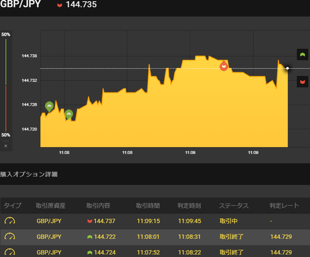310x257 pixels.
Task: Click the lower 50% sentiment label
Action: [x=6, y=135]
